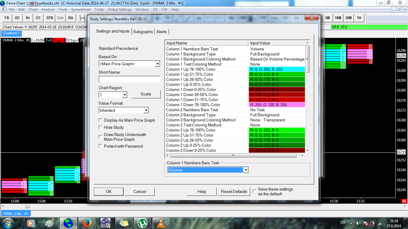Click the Column 1 Down 76-100% Color swatch
Viewport: 408px width, 229px height.
[x=277, y=105]
